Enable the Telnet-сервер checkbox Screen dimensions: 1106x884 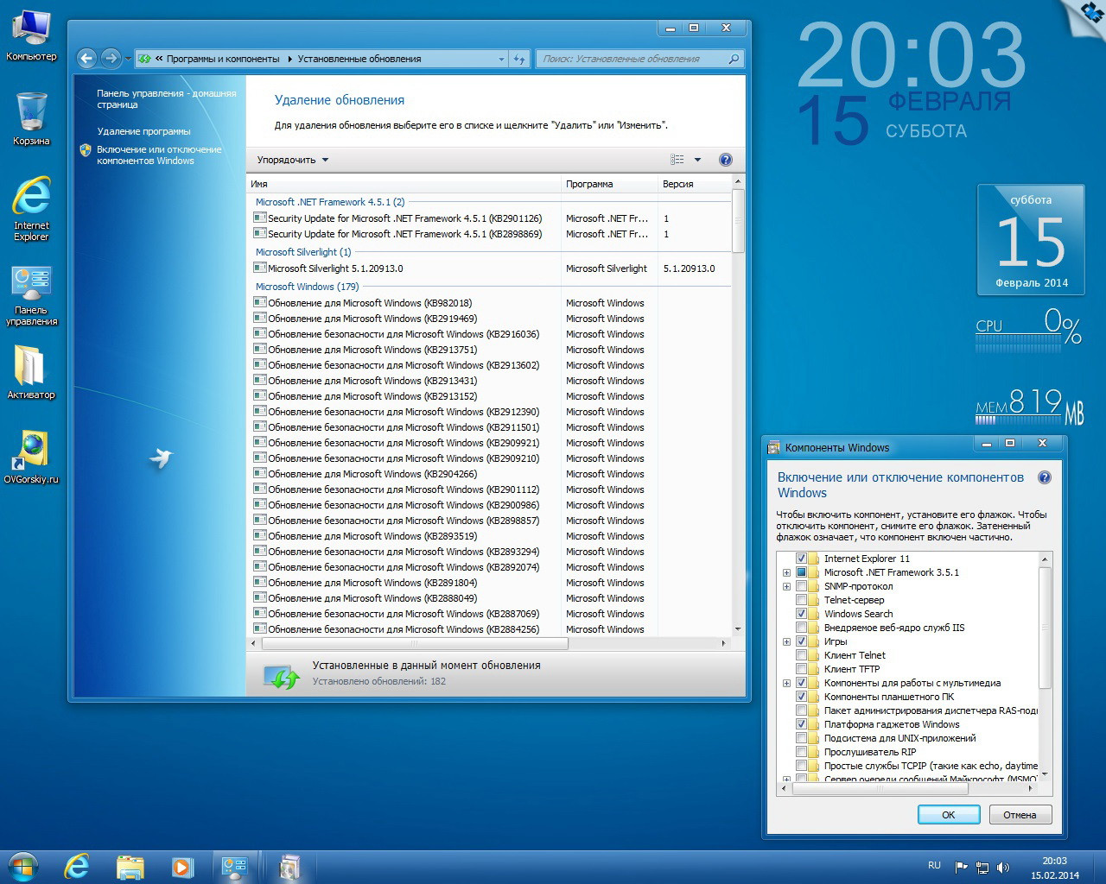click(x=801, y=600)
